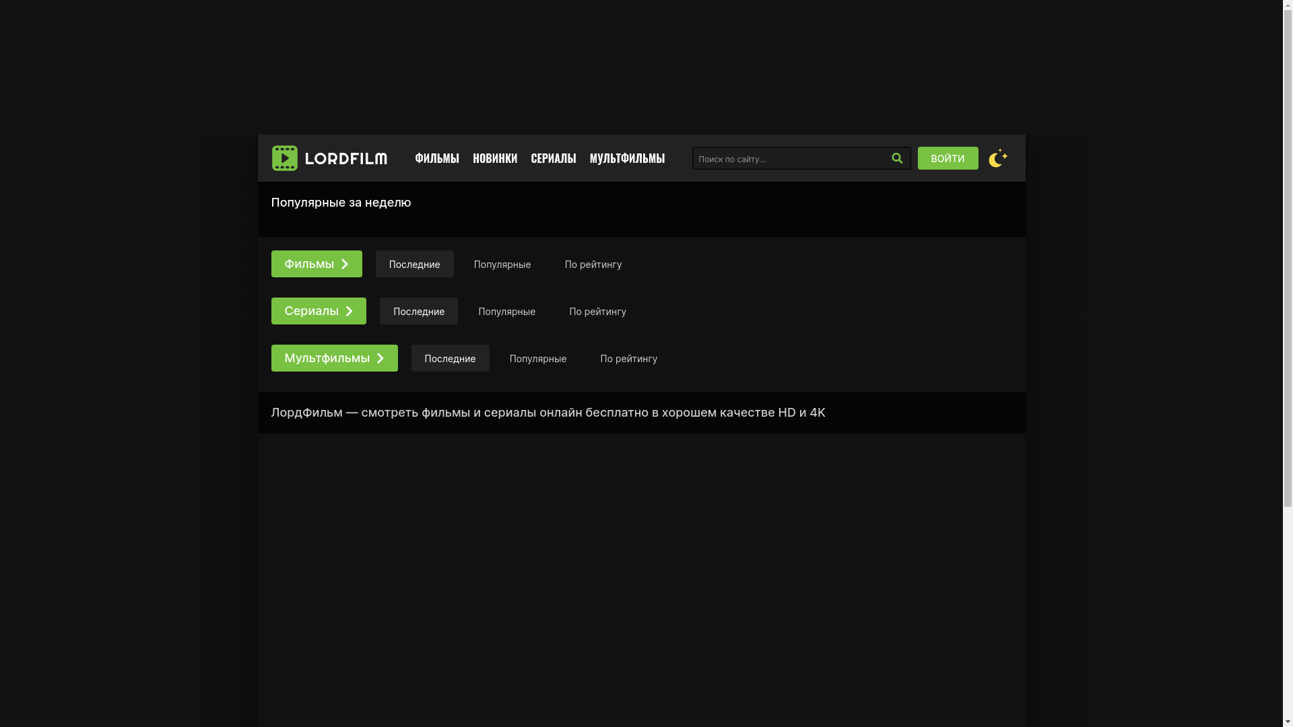Viewport: 1293px width, 727px height.
Task: Select Популярные tab in Мультфильмы row
Action: click(537, 359)
